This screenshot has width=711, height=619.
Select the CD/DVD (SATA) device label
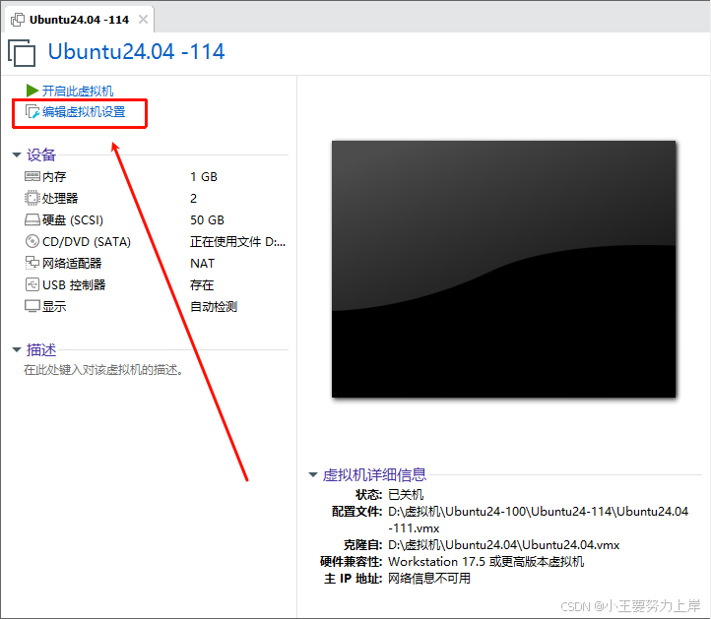point(87,242)
